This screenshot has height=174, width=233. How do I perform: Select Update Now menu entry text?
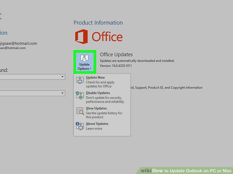click(95, 77)
